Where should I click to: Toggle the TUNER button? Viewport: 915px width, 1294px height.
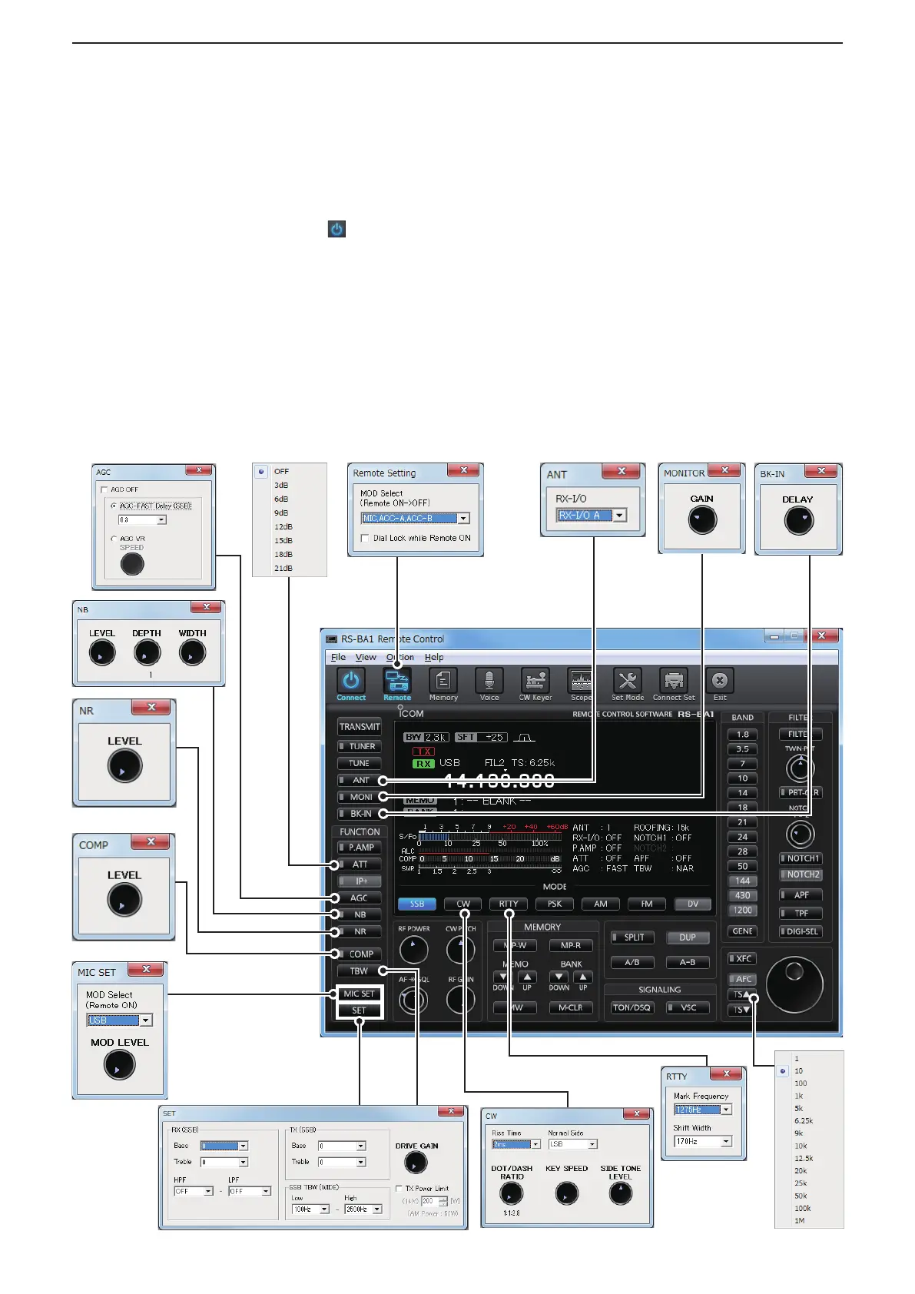pos(359,746)
